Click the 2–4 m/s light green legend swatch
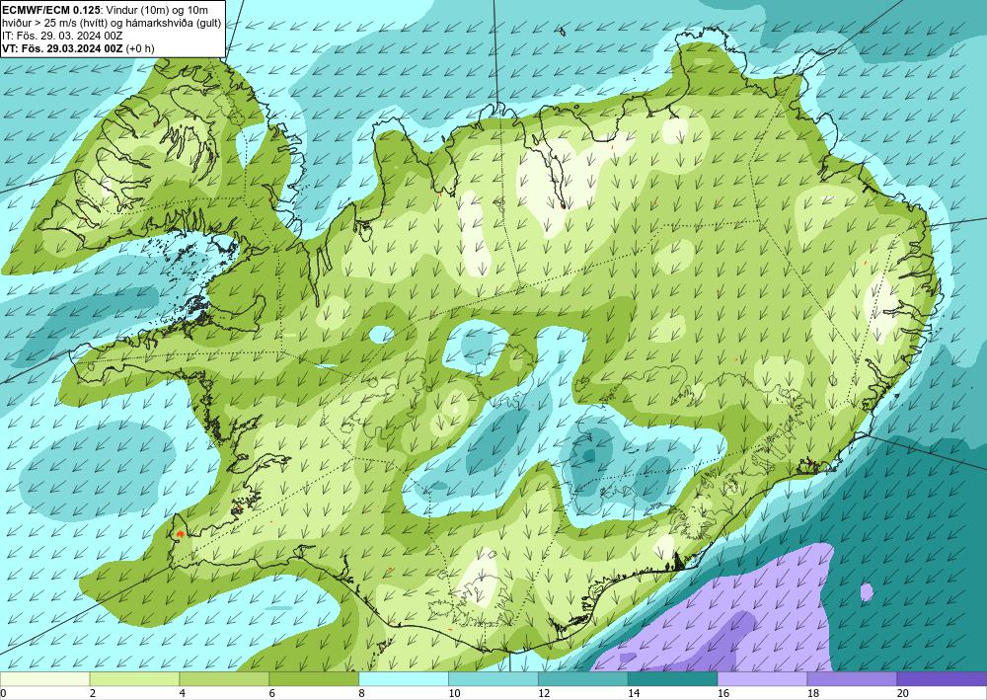This screenshot has height=700, width=987. pos(134,679)
